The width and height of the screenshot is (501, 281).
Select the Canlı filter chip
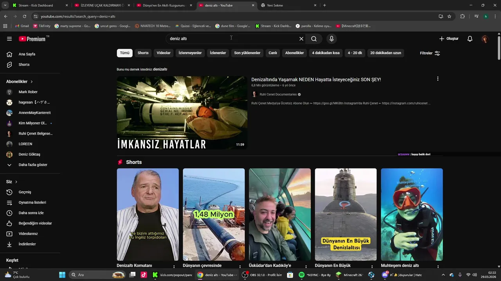coord(273,53)
